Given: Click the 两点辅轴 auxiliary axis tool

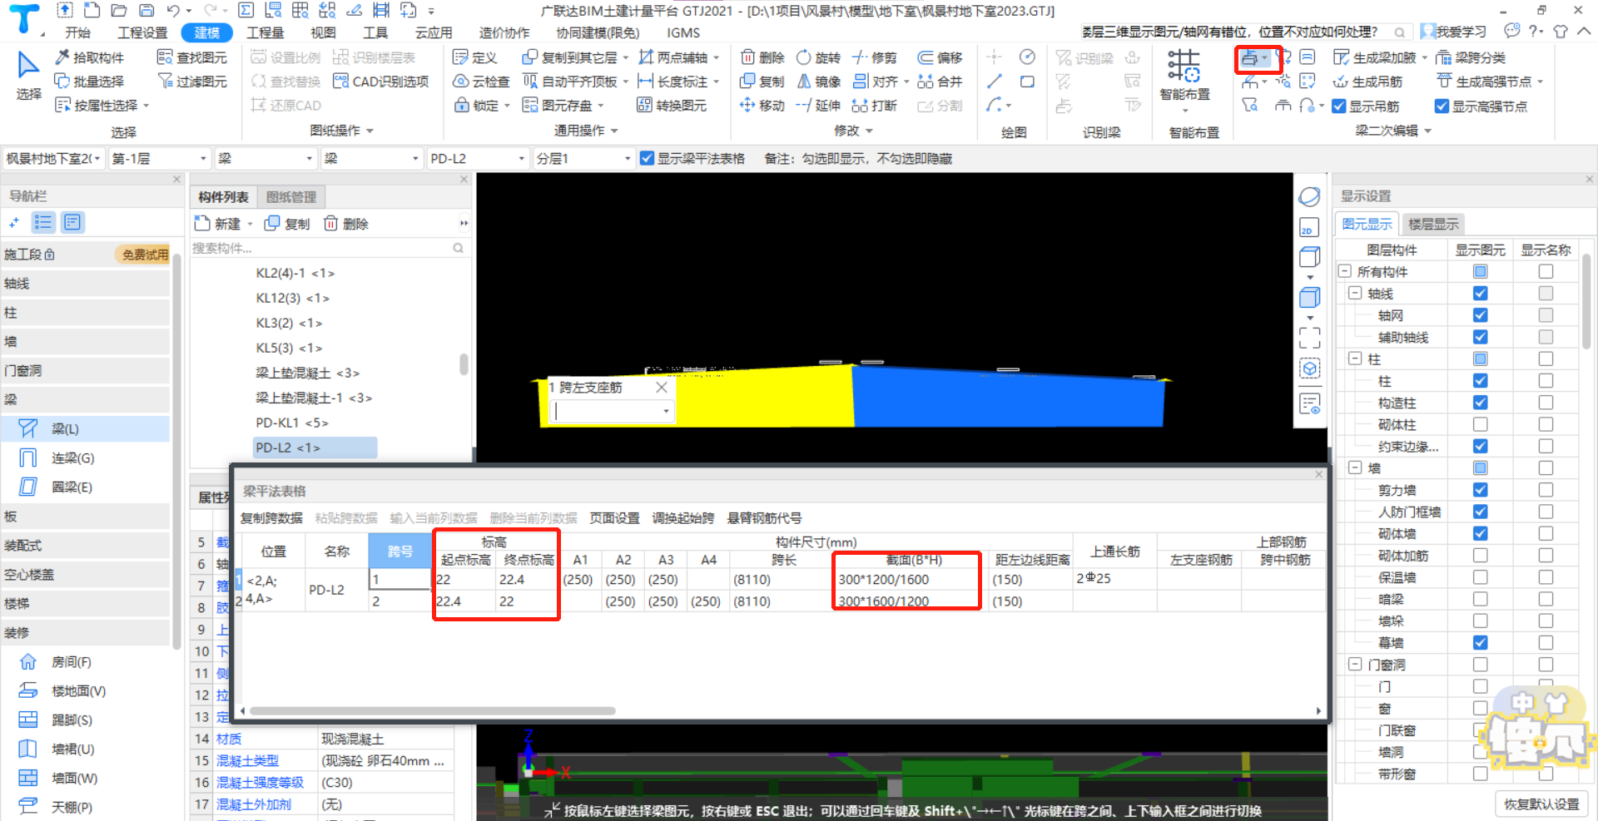Looking at the screenshot, I should pos(672,57).
